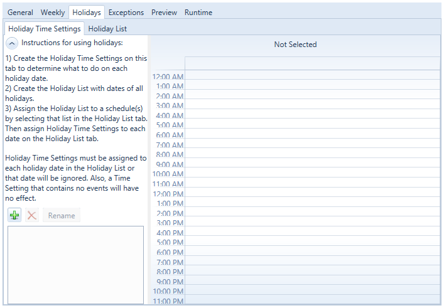Switch to the Runtime tab
Screen dimensions: 444x308
click(198, 13)
